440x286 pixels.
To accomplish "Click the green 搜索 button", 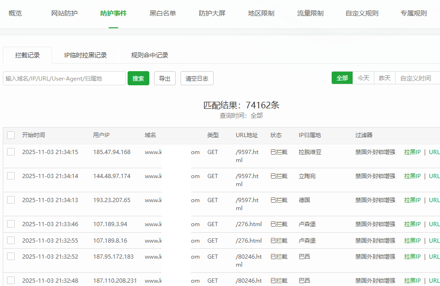I will tap(138, 78).
